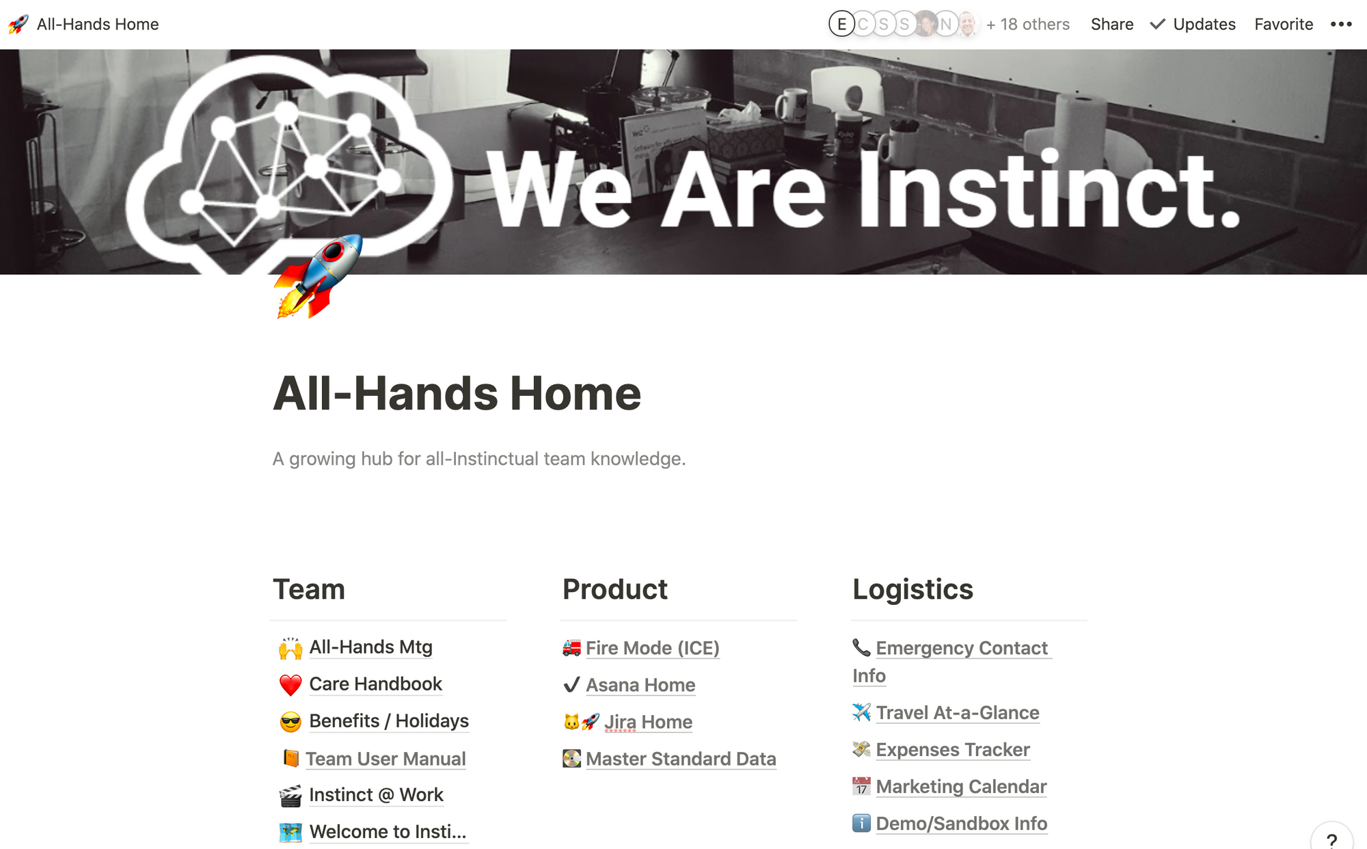Viewport: 1367px width, 849px height.
Task: Click the All-Hands Home breadcrumb menu
Action: click(97, 23)
